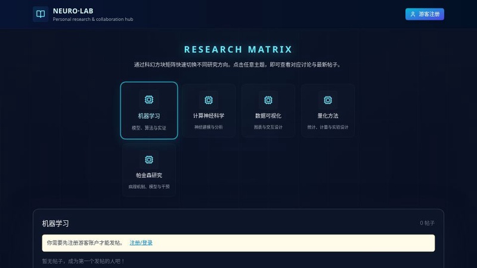Click the 你需要先注册游客账户才能发帖 notice text
This screenshot has width=477, height=268.
pyautogui.click(x=85, y=243)
